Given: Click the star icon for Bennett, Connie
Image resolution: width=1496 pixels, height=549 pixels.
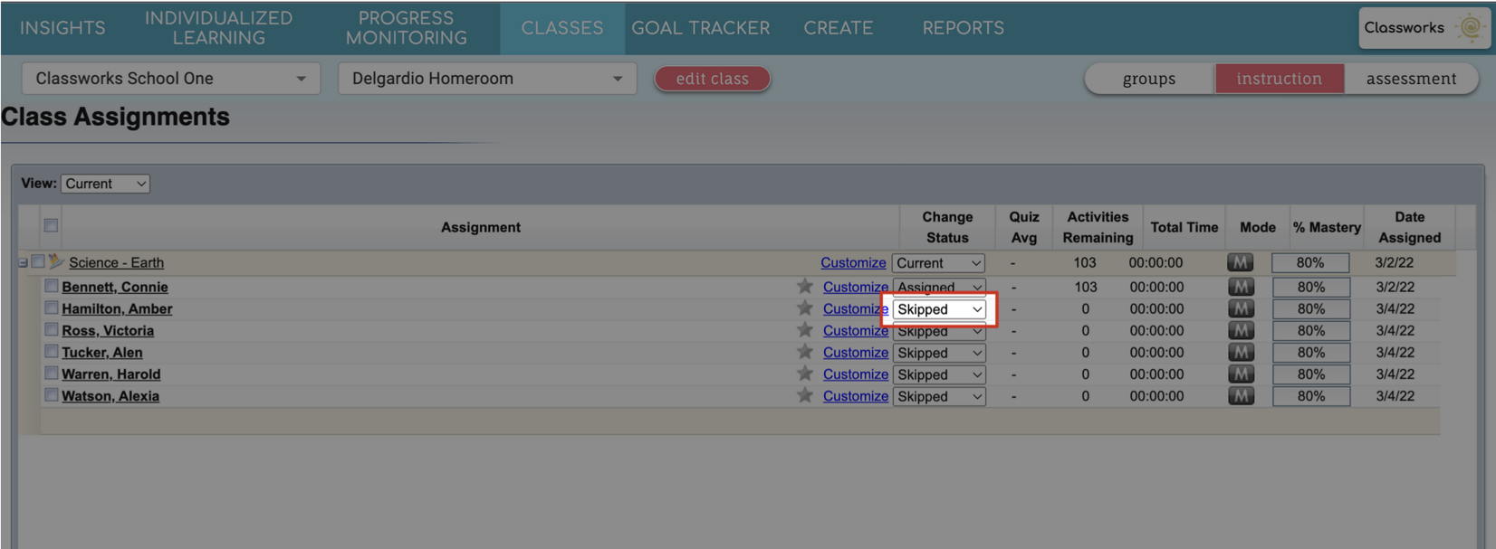Looking at the screenshot, I should (x=804, y=287).
